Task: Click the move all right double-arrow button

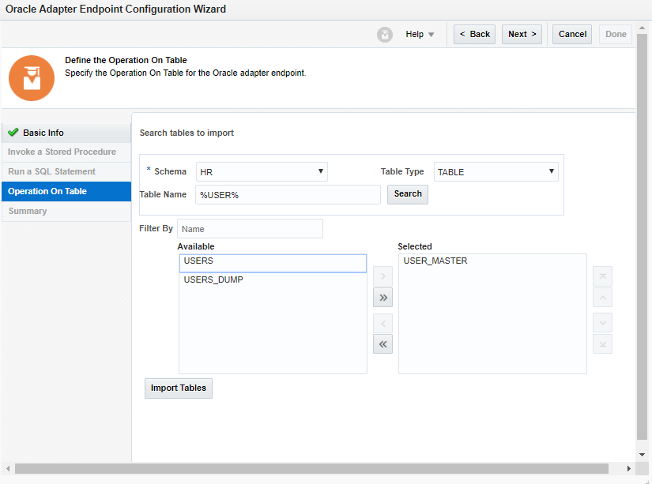Action: click(383, 298)
